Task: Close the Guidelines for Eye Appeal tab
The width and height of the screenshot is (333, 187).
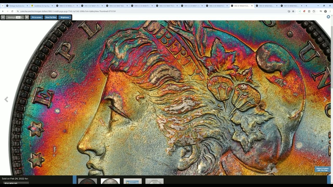Action: (x=52, y=6)
